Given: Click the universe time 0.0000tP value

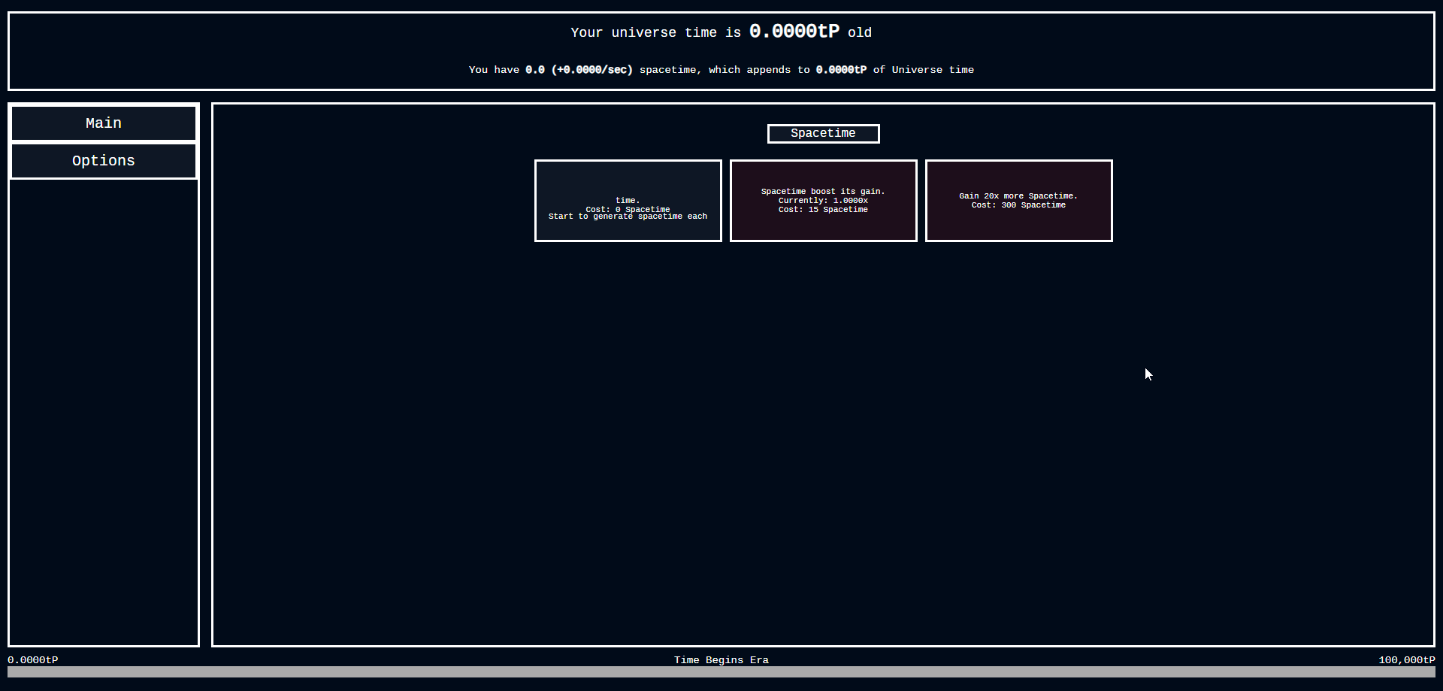Looking at the screenshot, I should tap(794, 32).
